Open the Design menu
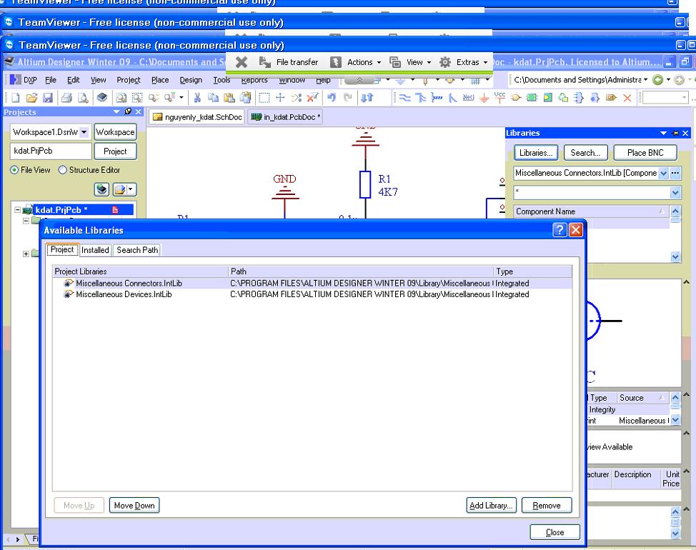 click(191, 80)
